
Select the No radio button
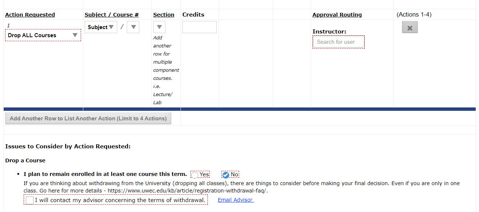coord(226,175)
